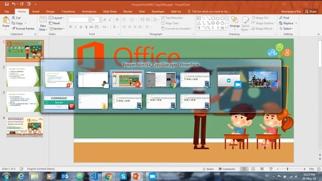Clear all formatting icon

[117, 20]
